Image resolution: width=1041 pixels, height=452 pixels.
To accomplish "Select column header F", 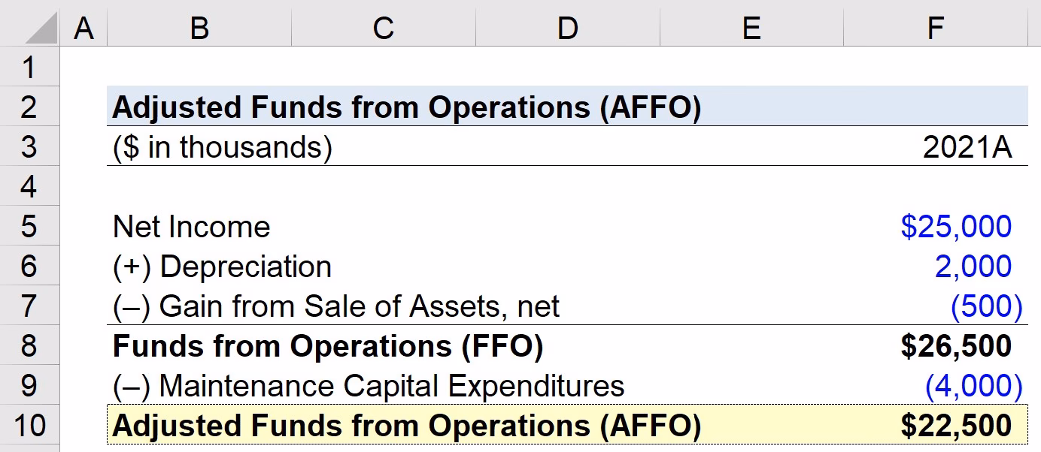I will coord(935,28).
